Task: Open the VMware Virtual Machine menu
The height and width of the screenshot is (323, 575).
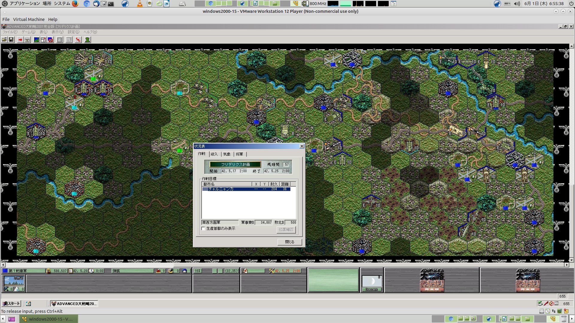Action: 29,19
